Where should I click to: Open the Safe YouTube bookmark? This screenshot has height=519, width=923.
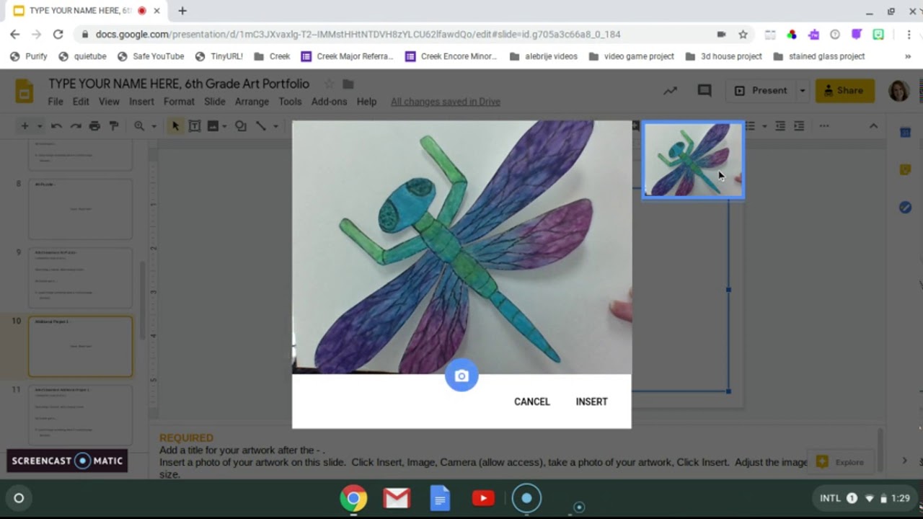(151, 56)
